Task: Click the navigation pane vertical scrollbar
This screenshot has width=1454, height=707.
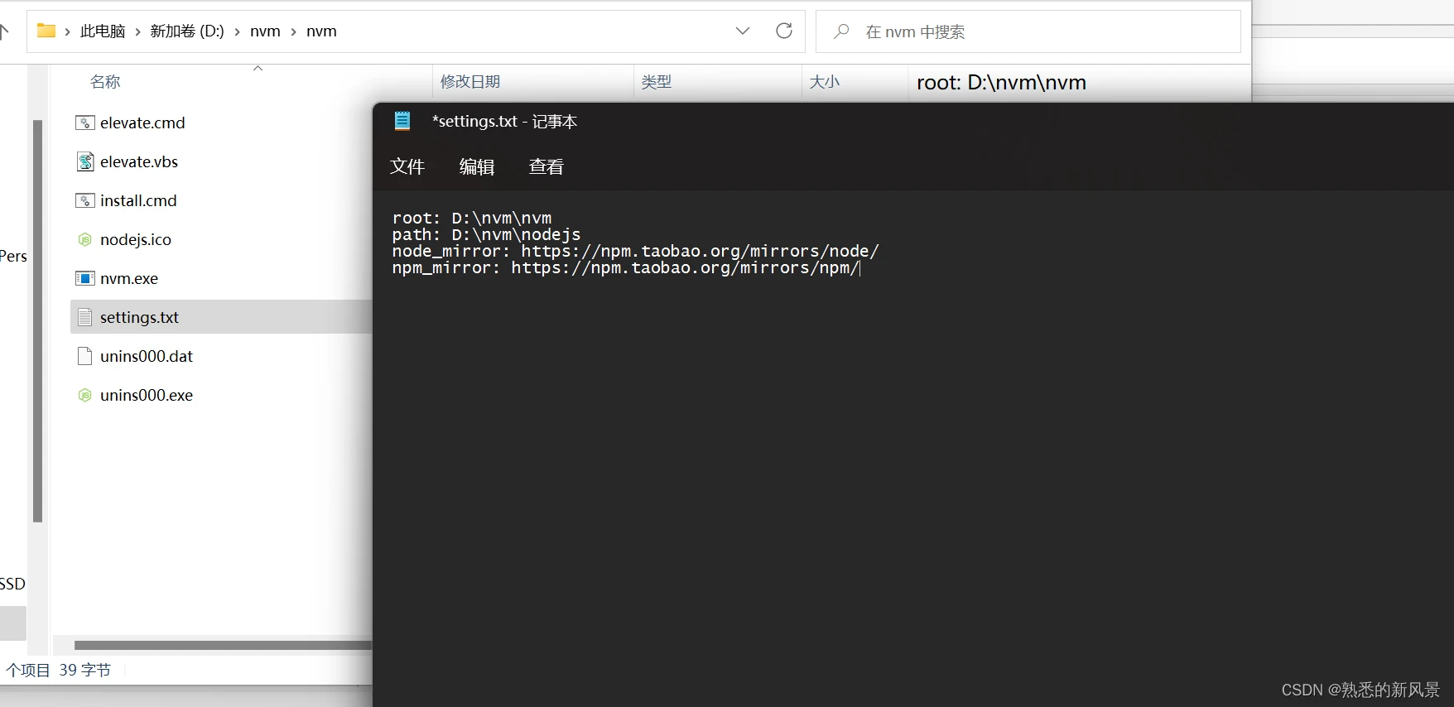Action: pos(37,321)
